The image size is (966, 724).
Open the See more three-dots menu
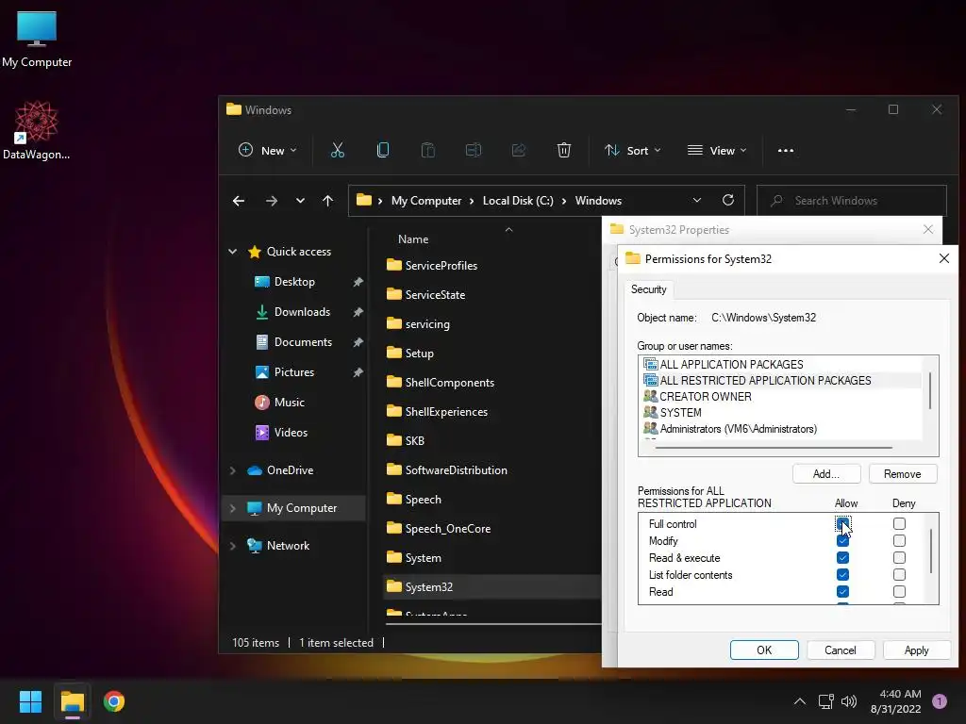tap(786, 150)
